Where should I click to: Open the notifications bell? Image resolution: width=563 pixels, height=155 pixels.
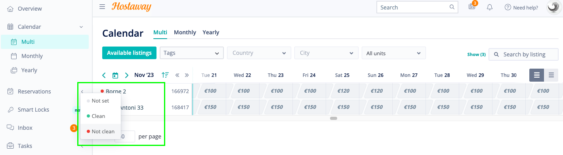pyautogui.click(x=490, y=7)
